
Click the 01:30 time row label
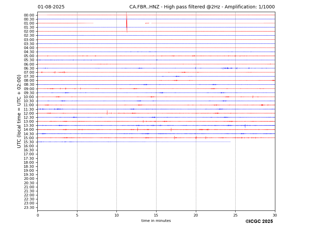[x=29, y=28]
